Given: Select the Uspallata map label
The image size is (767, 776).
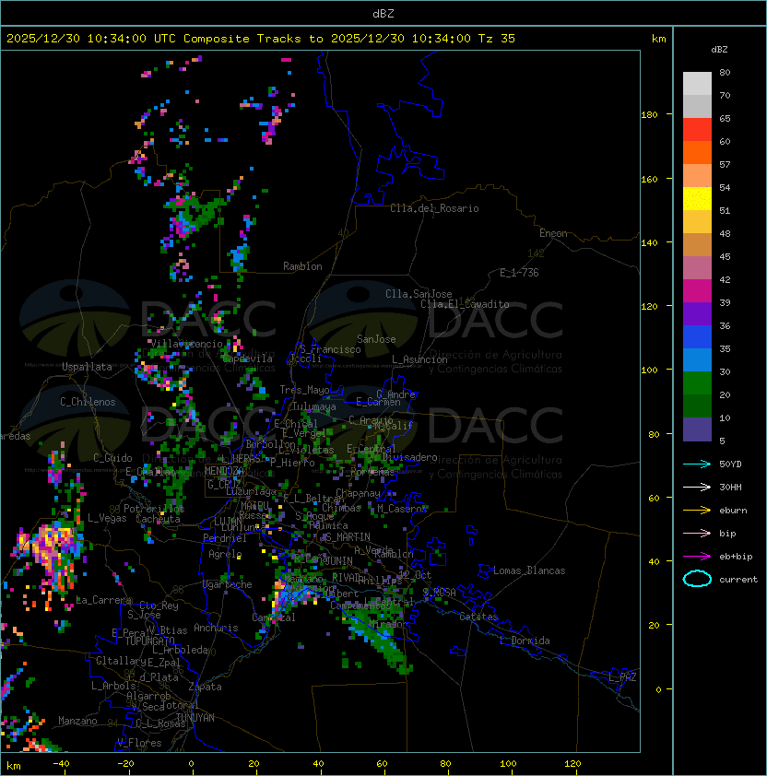Looking at the screenshot, I should click(x=87, y=367).
